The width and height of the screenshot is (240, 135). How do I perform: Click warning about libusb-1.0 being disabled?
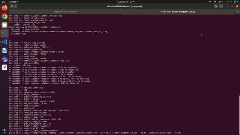pos(45,76)
